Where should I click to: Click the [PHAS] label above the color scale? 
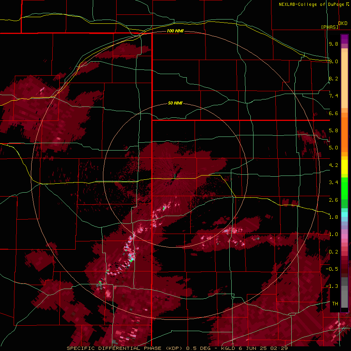coord(330,27)
